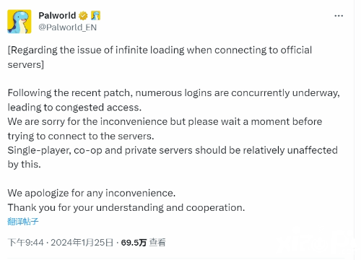Click the 'by this.' text line
This screenshot has height=260, width=361.
tap(24, 165)
